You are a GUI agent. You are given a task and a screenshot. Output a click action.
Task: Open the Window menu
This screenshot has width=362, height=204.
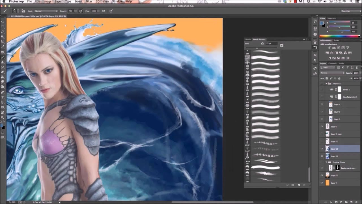click(117, 1)
